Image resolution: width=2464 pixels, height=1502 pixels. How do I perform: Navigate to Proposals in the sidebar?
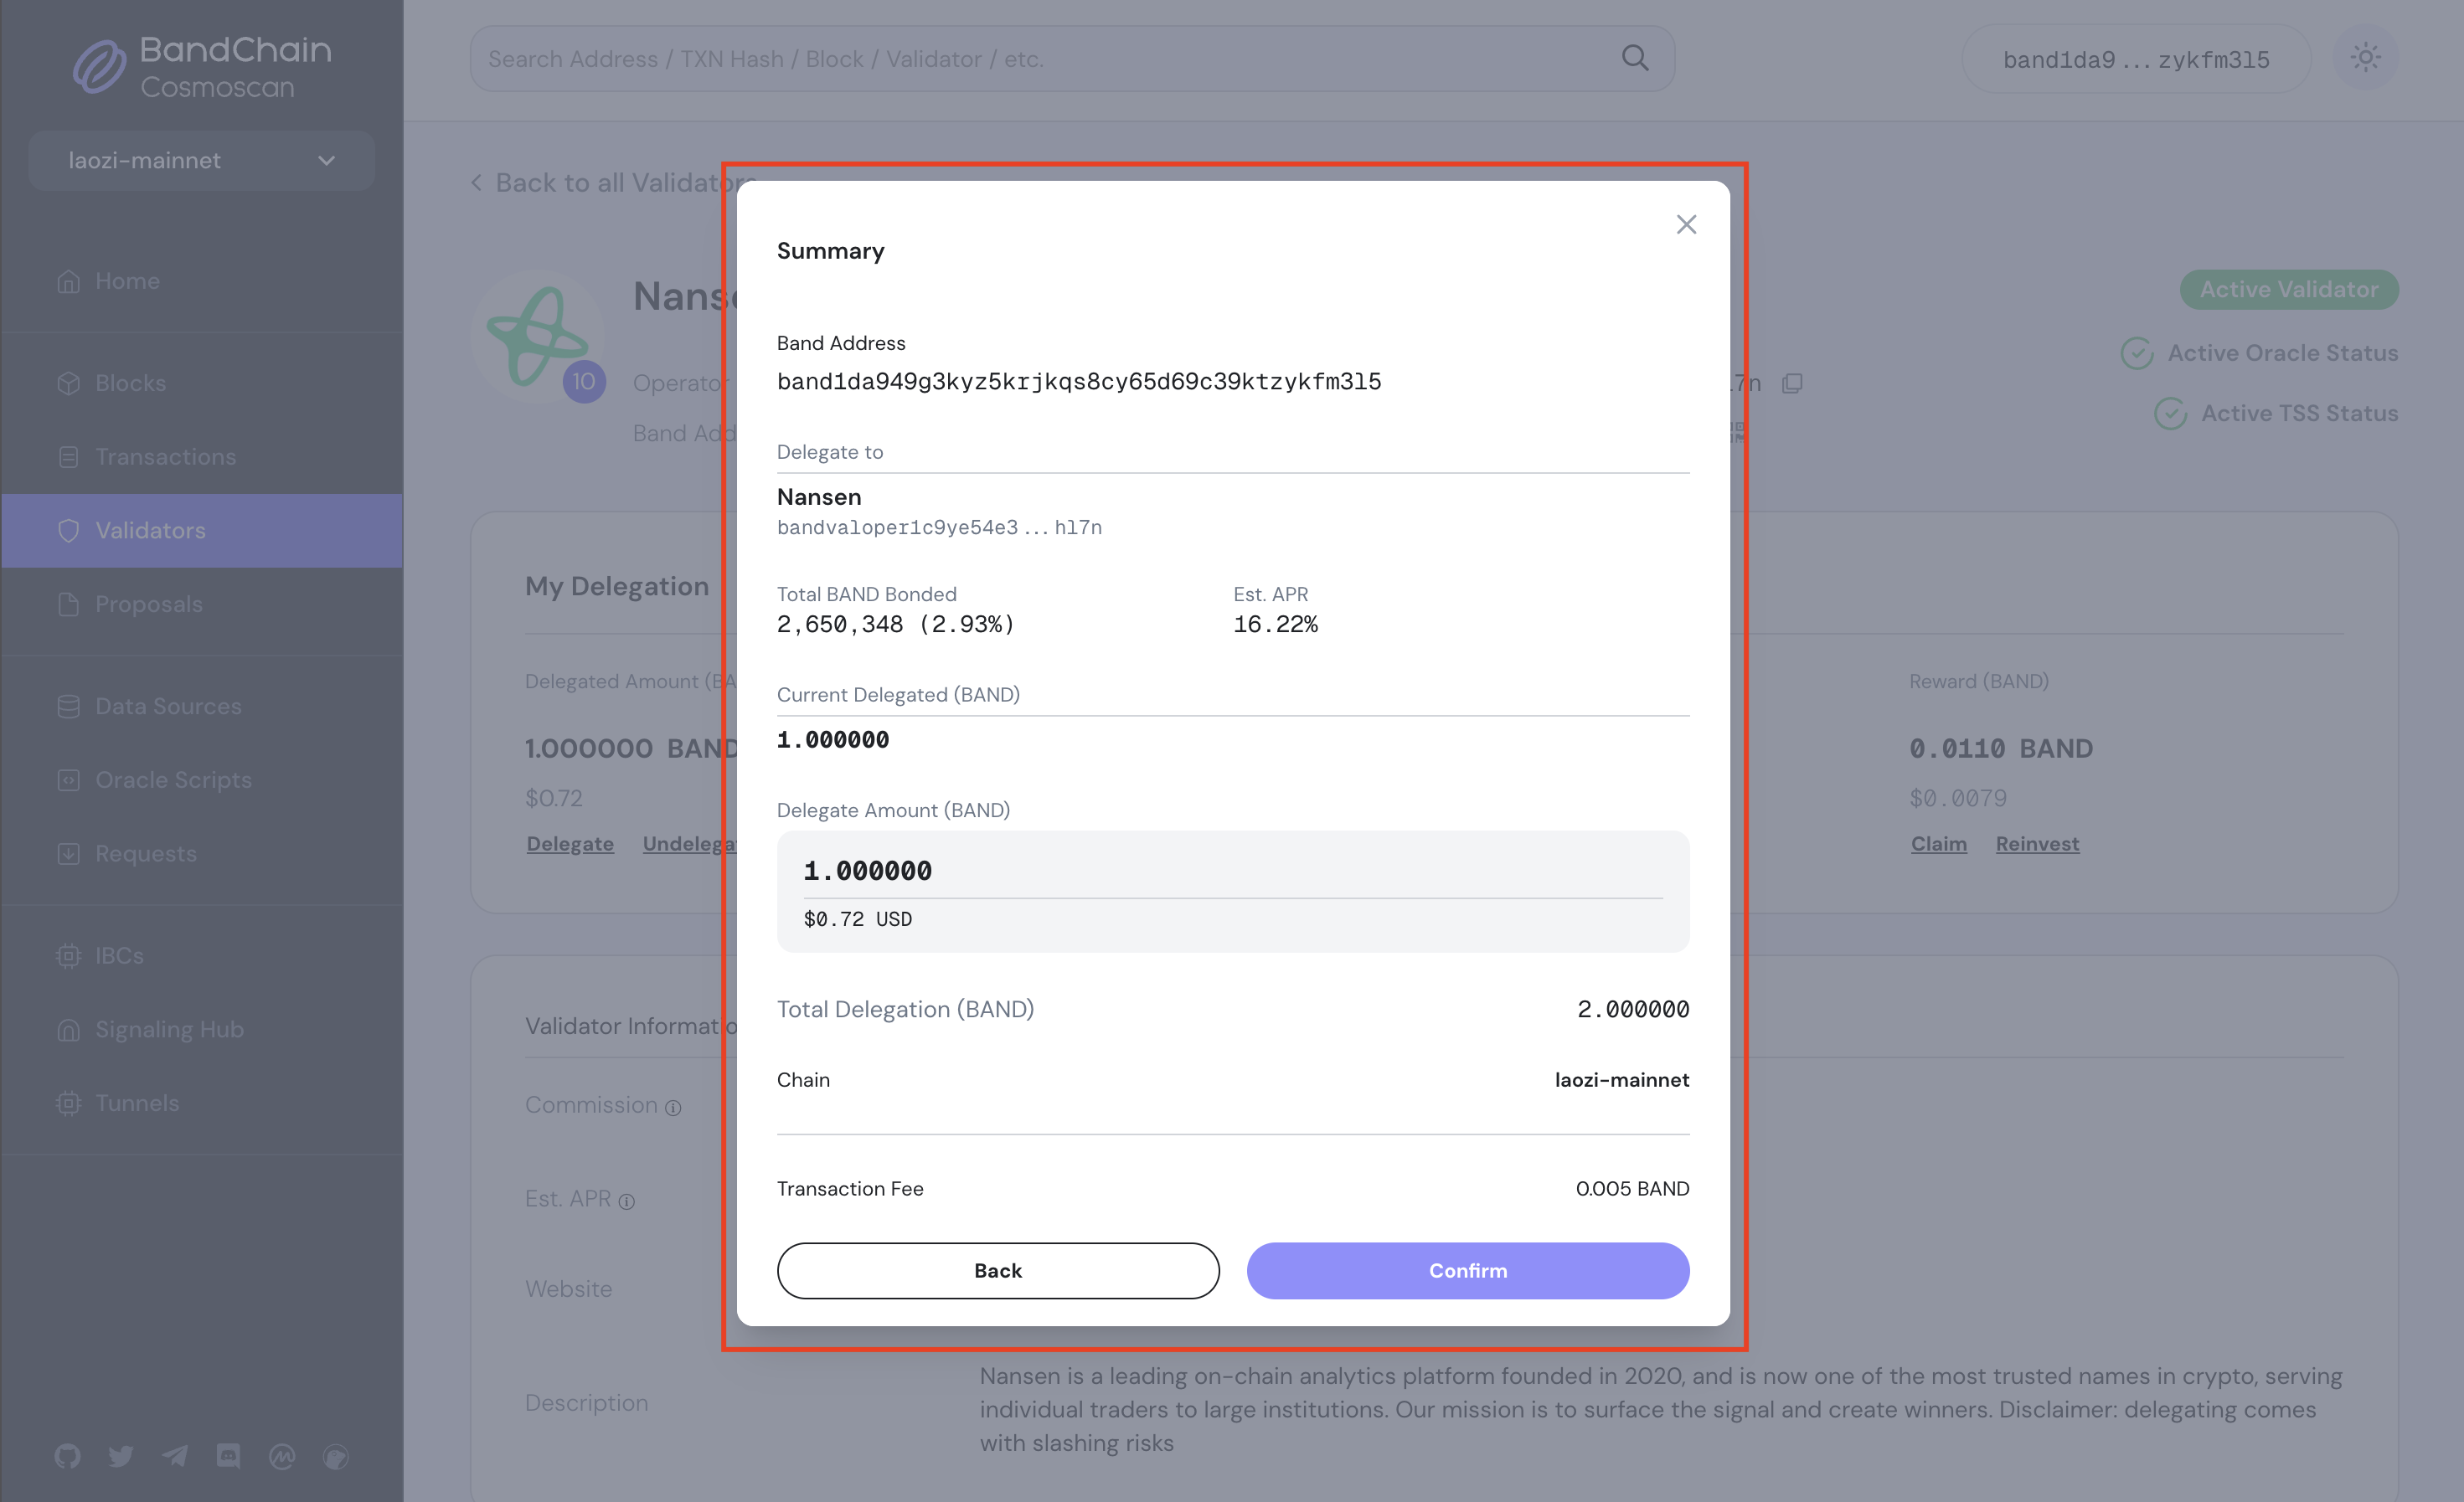[x=148, y=604]
